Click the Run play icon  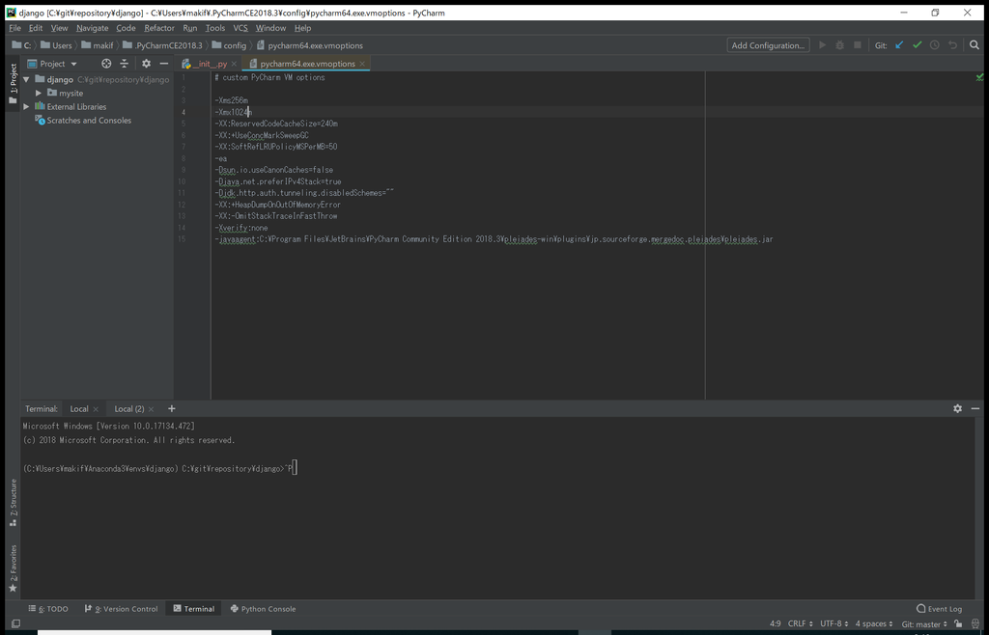click(823, 45)
